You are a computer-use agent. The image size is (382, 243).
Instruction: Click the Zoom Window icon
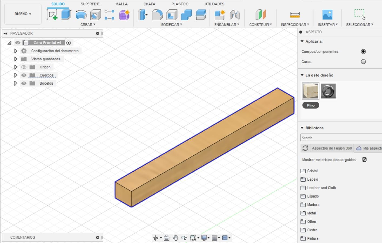tap(193, 238)
